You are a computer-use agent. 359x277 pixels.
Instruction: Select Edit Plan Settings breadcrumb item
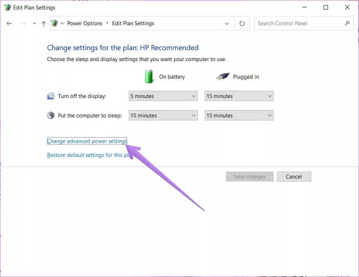click(x=132, y=24)
